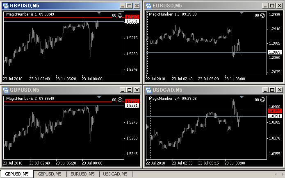The height and width of the screenshot is (178, 285).
Task: Click the smiley expert icon on the EURUSD chart
Action: click(x=262, y=16)
